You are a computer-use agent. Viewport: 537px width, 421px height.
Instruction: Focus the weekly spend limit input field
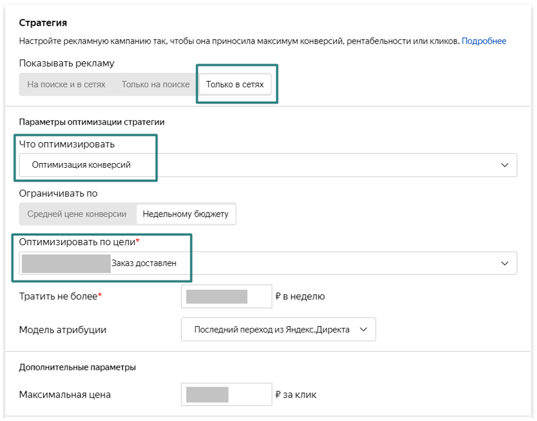[226, 296]
